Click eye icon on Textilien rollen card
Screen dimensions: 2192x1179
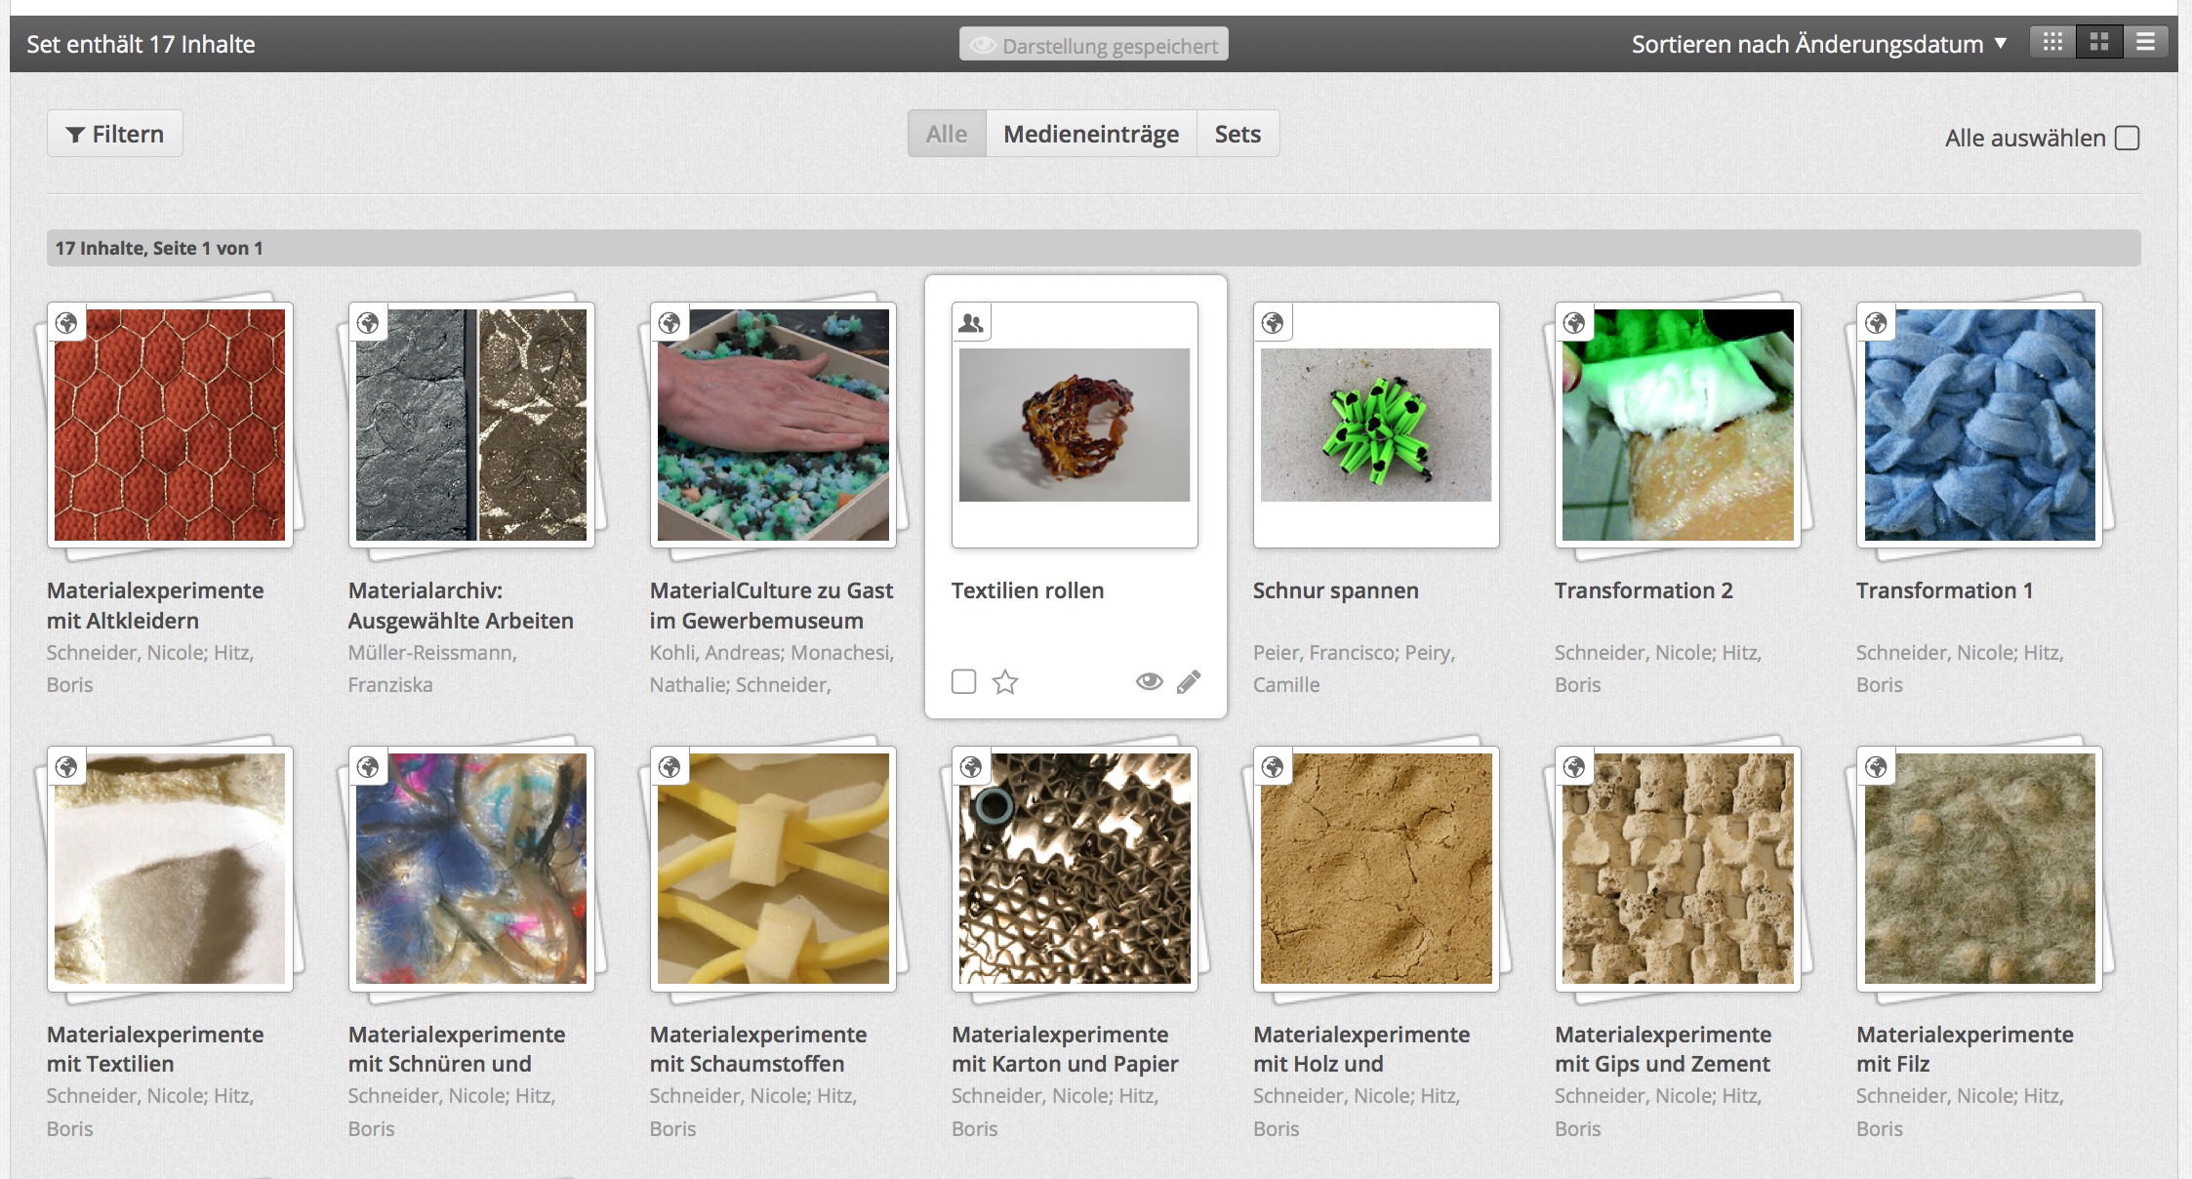1149,681
